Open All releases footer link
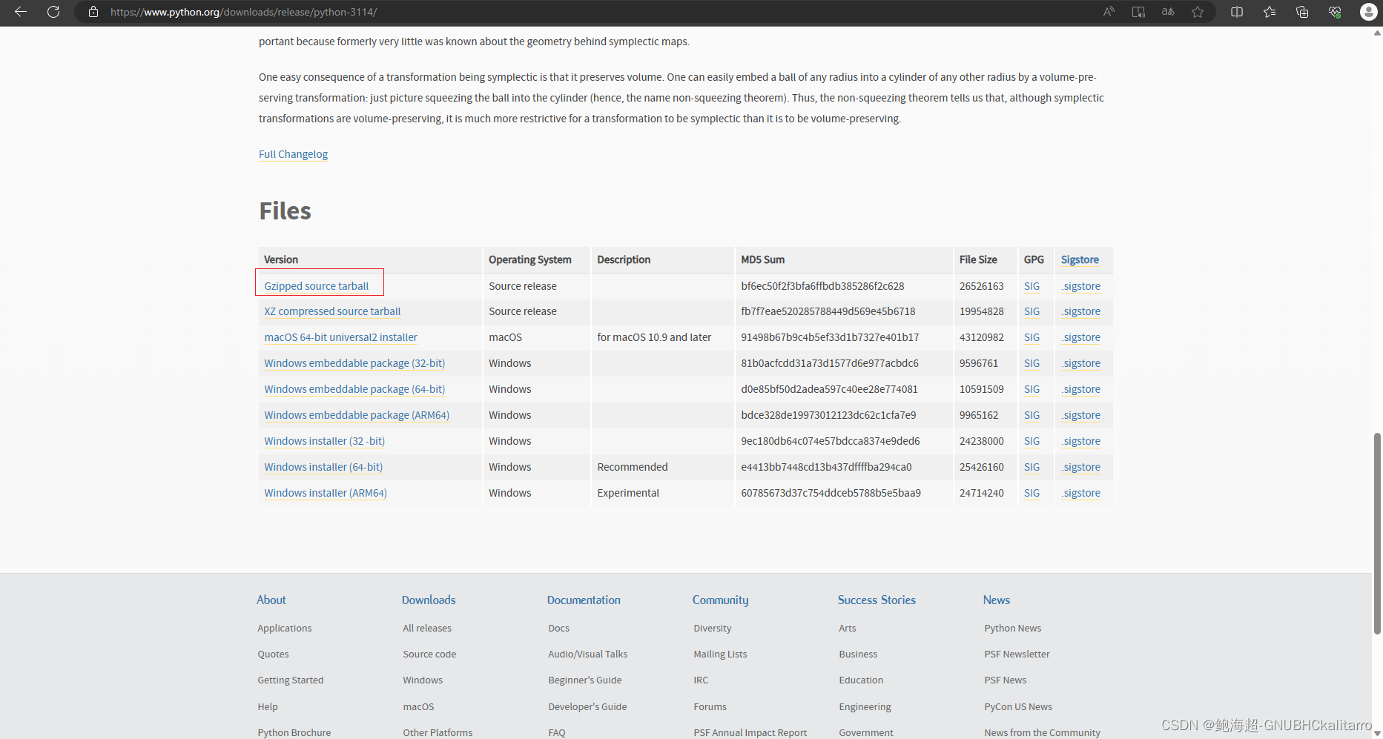This screenshot has height=739, width=1383. (427, 628)
